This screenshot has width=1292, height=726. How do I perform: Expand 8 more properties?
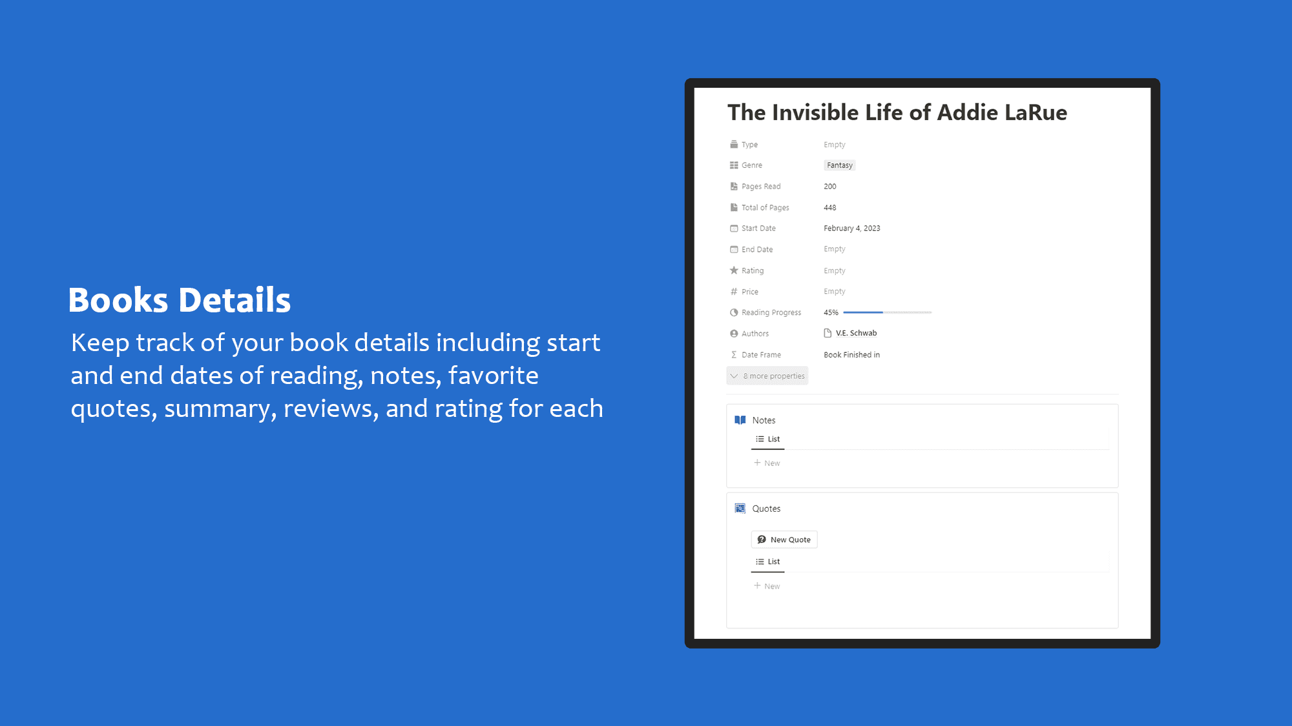pyautogui.click(x=767, y=376)
